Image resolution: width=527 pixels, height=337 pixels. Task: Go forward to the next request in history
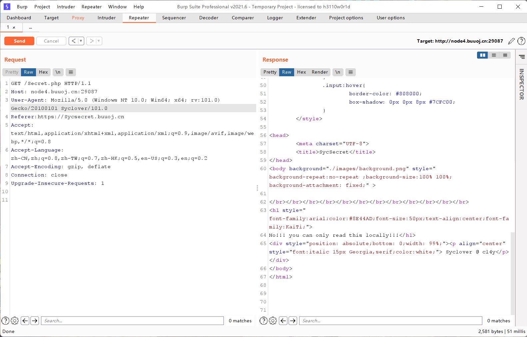coord(91,41)
